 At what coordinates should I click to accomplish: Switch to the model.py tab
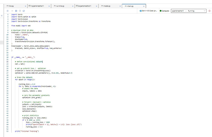pyautogui.click(x=106, y=6)
